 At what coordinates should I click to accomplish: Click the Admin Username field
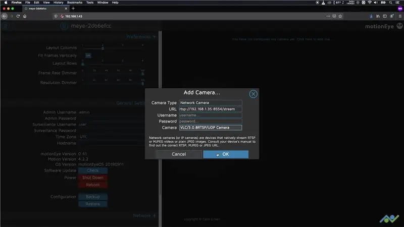(111, 112)
